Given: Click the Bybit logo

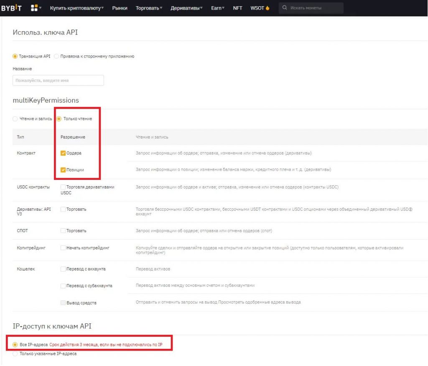Looking at the screenshot, I should coord(12,8).
